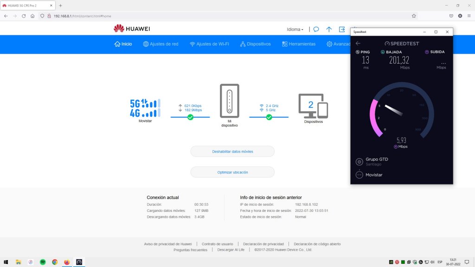Image resolution: width=475 pixels, height=267 pixels.
Task: Click the 5G/4G Movistar signal icon
Action: click(x=145, y=108)
